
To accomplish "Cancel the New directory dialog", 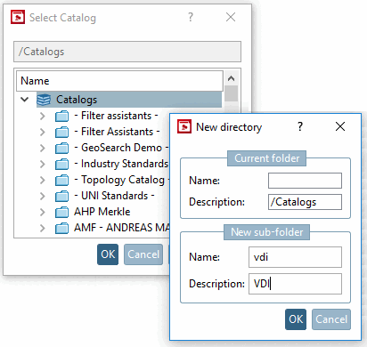I will point(331,319).
